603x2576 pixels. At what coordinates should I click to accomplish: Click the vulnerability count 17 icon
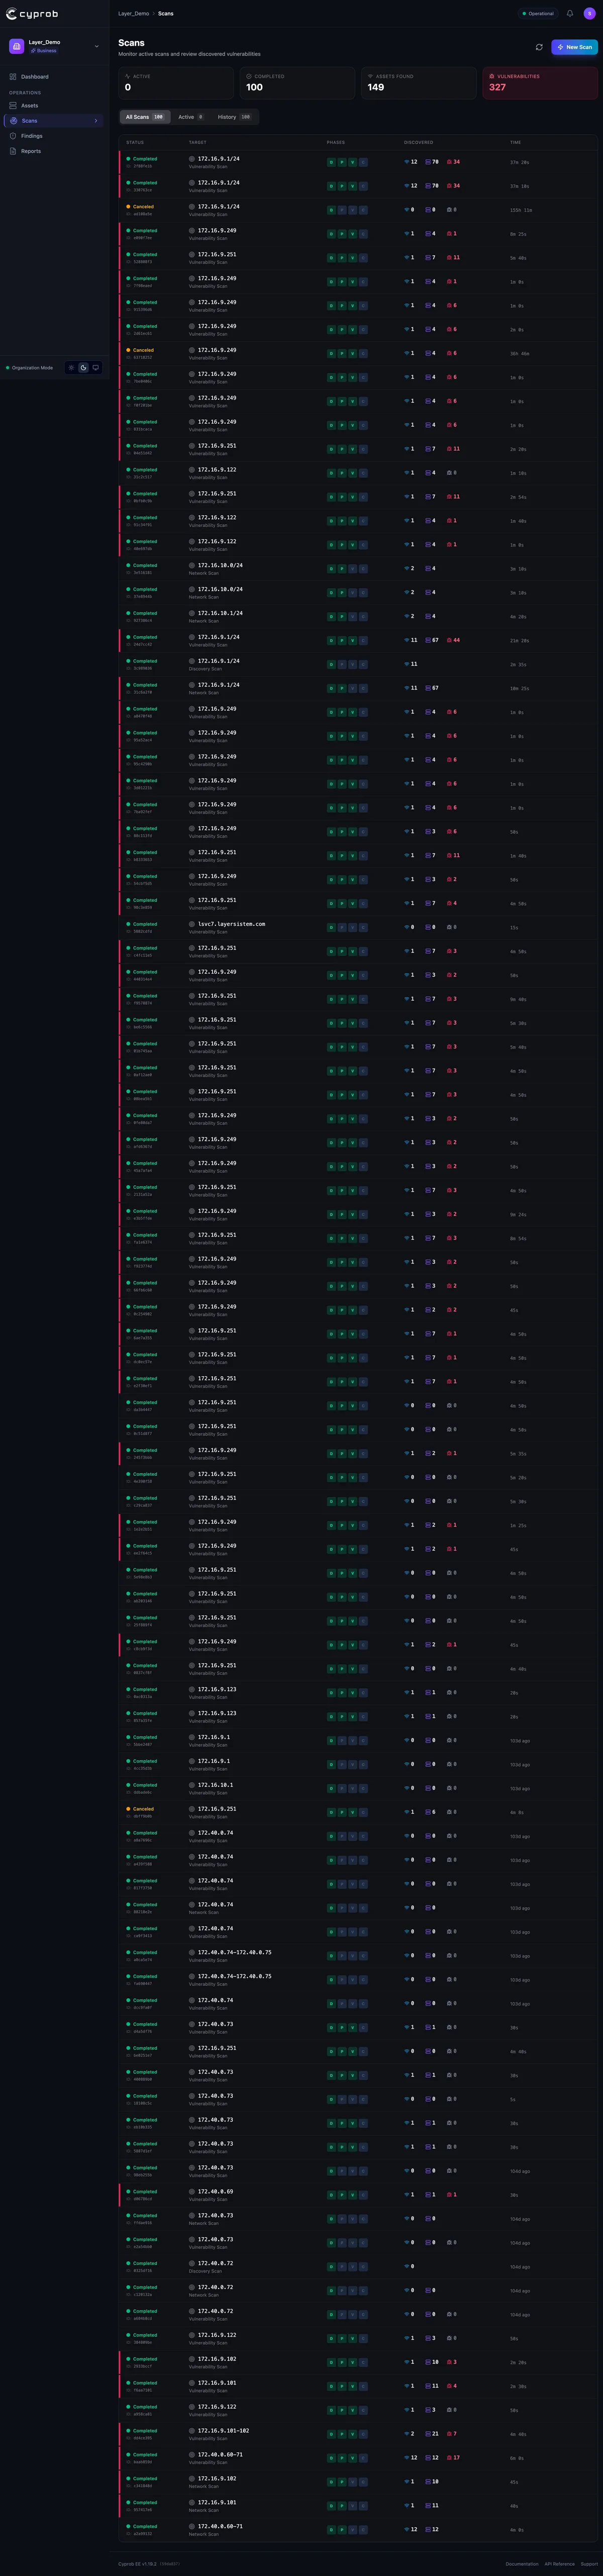[449, 2458]
